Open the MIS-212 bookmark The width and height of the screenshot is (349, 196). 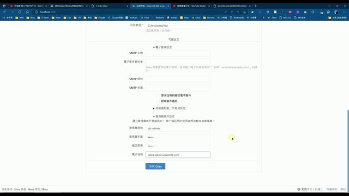285,17
